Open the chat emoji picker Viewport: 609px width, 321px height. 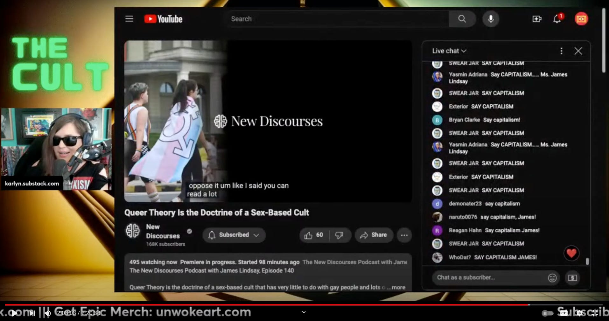[552, 278]
